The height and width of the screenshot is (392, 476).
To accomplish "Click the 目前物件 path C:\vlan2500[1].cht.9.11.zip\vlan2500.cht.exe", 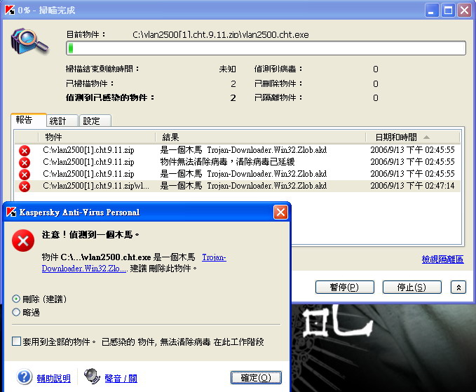I will pos(221,34).
